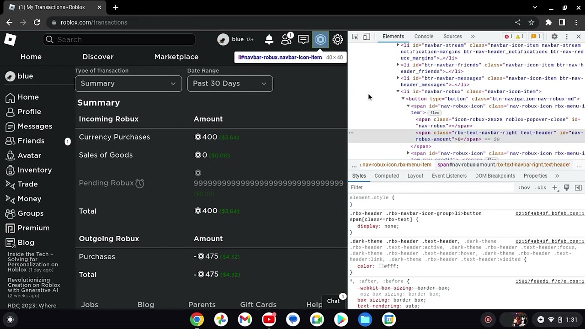The image size is (585, 329).
Task: Click the styles Filter input
Action: 432,188
